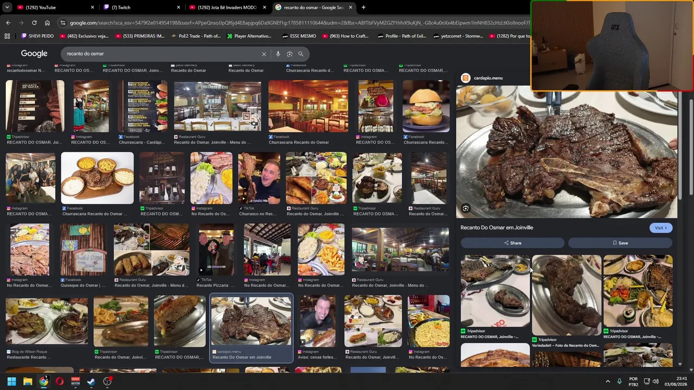Open the Blog do Wilson Roque image
Image resolution: width=694 pixels, height=390 pixels.
pyautogui.click(x=47, y=321)
